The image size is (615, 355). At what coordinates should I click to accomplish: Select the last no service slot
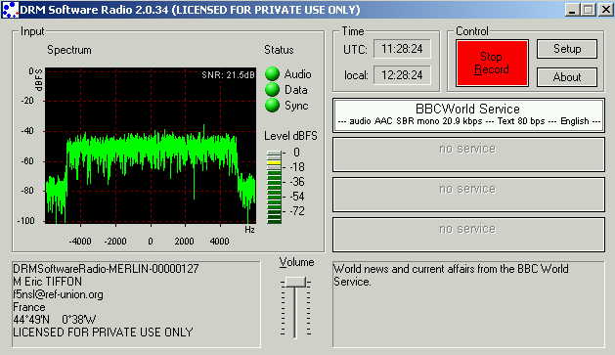click(468, 235)
